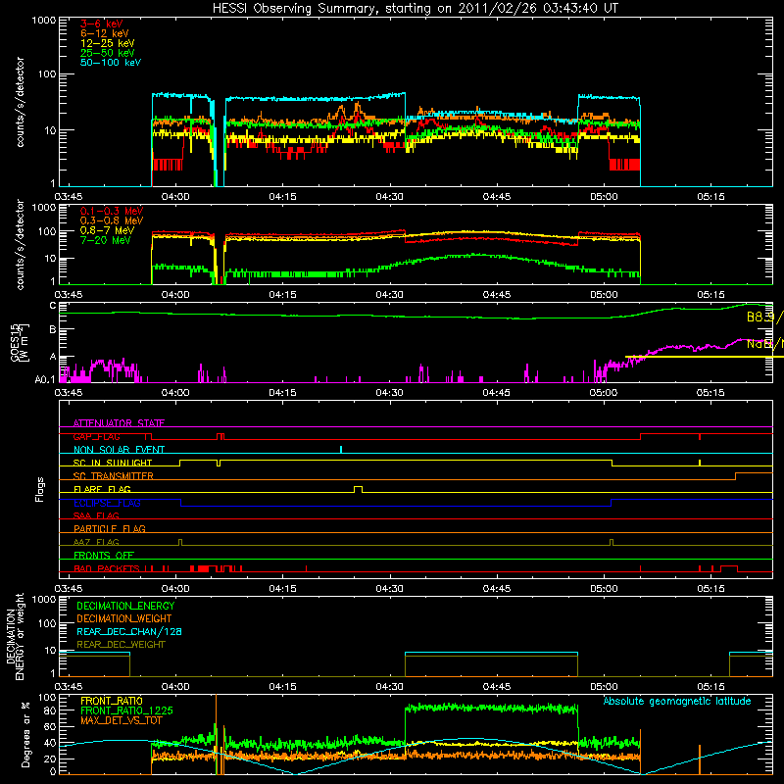784x784 pixels.
Task: Click the 7-20 MeV legend label
Action: 106,240
